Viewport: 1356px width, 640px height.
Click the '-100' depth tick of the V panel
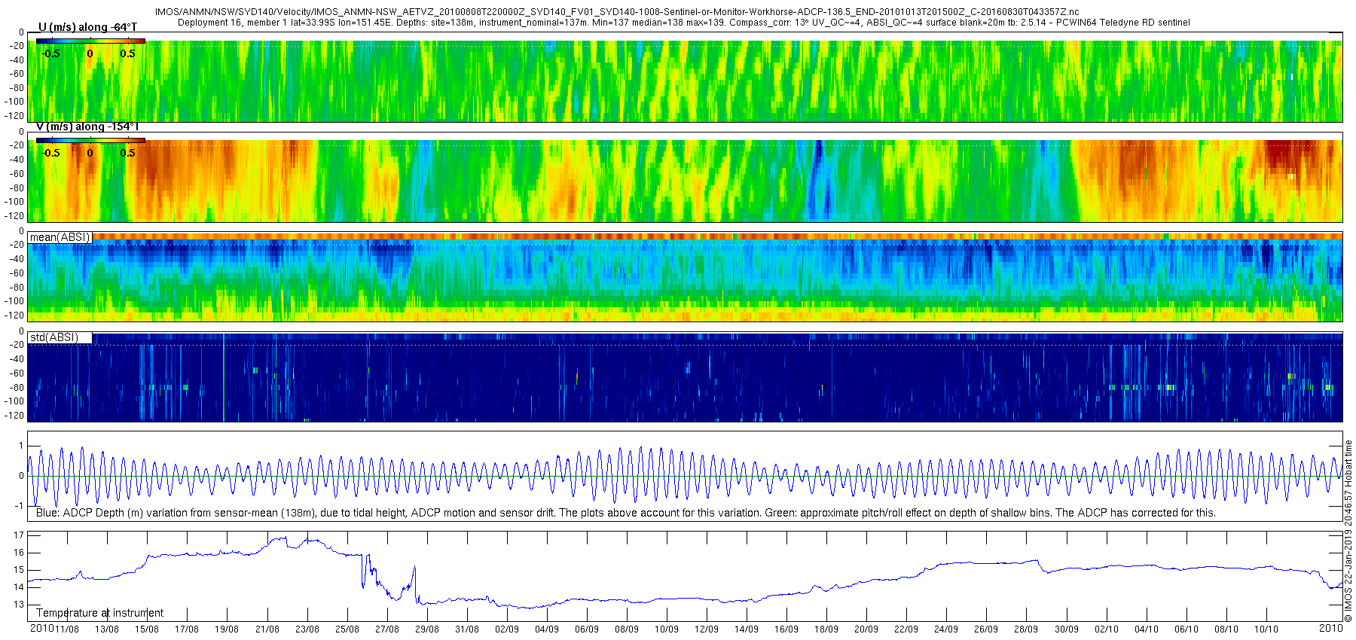coord(14,202)
